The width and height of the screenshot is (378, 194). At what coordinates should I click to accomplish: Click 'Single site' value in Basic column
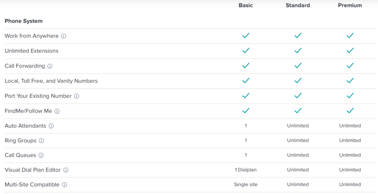click(x=245, y=185)
